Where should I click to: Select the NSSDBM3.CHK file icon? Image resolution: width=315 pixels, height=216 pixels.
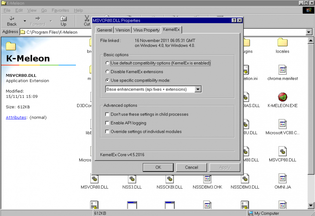207,179
